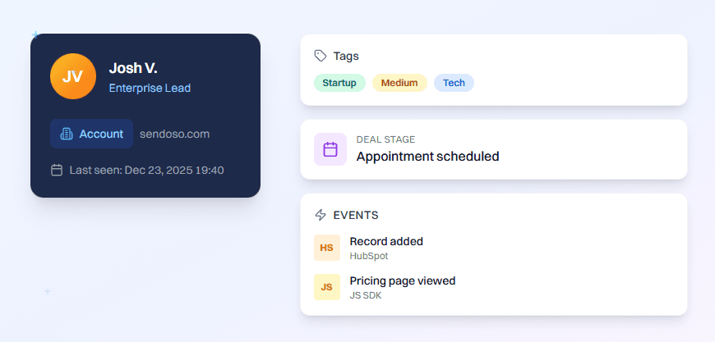Click the Josh V. contact name
Viewport: 715px width, 342px height.
(133, 69)
